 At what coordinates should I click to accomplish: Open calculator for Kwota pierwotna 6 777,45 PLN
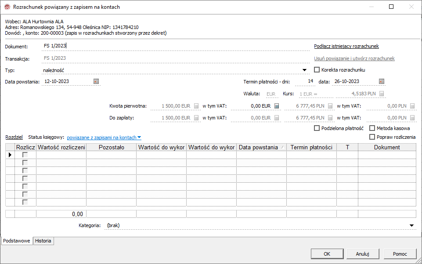(330, 106)
